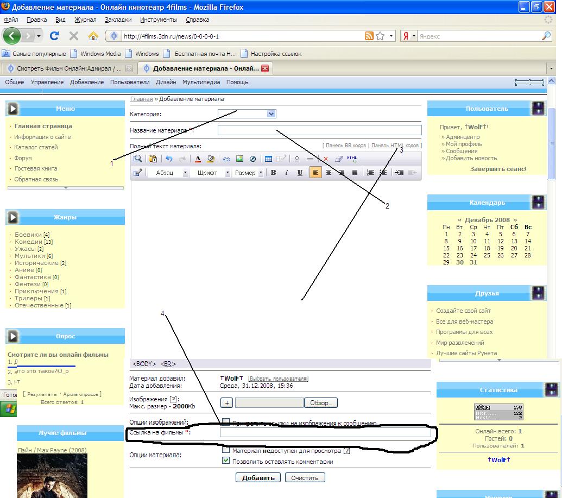Click the Undo arrow in the text editor
Screen dimensions: 562x498
tap(169, 159)
